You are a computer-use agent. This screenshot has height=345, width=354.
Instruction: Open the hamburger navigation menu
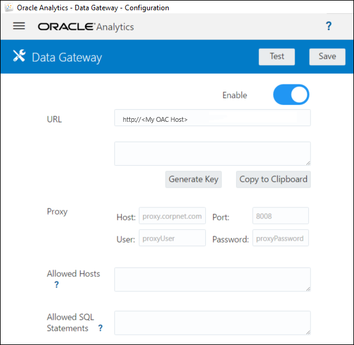pos(19,26)
